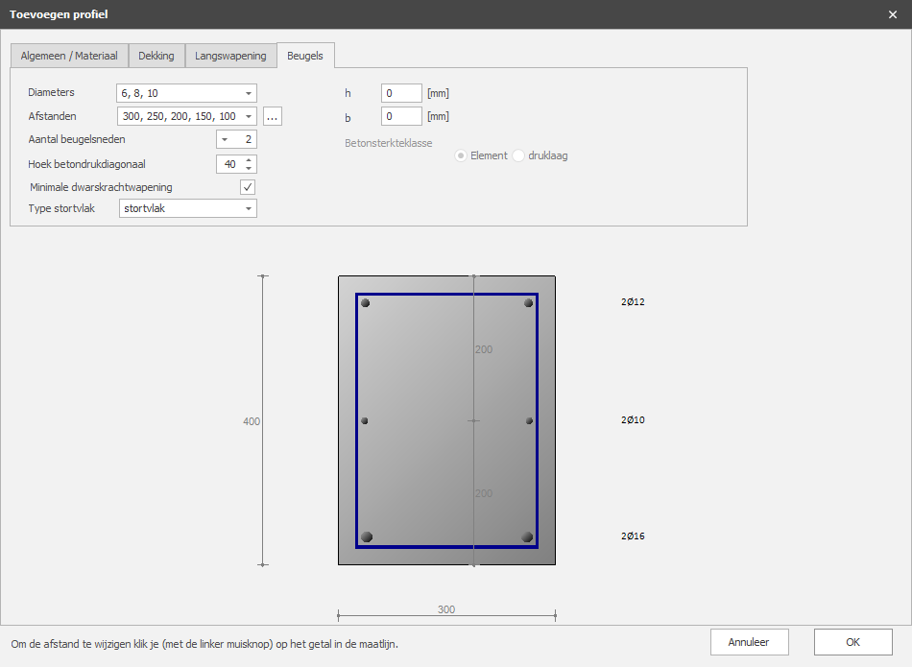Click the 2Ø10 reinforcement label

click(x=633, y=419)
